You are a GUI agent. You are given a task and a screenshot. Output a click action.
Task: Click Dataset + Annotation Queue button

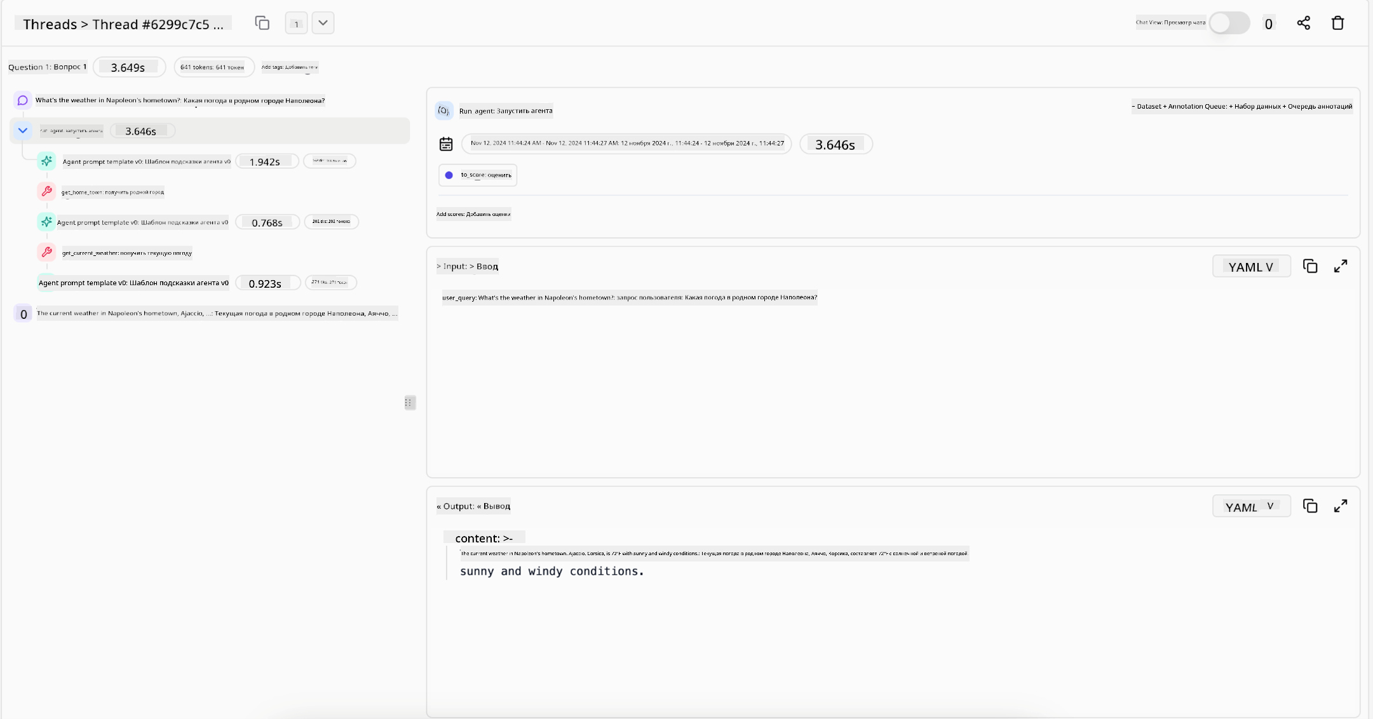[x=1242, y=106]
